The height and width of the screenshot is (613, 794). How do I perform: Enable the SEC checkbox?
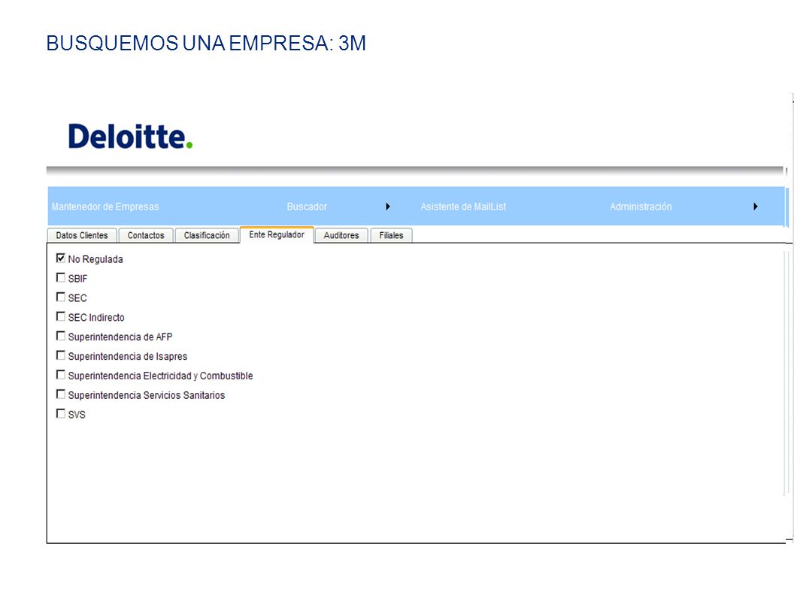coord(61,297)
